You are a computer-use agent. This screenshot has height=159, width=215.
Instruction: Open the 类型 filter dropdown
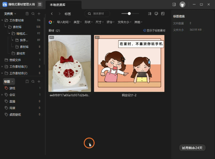(x=78, y=22)
